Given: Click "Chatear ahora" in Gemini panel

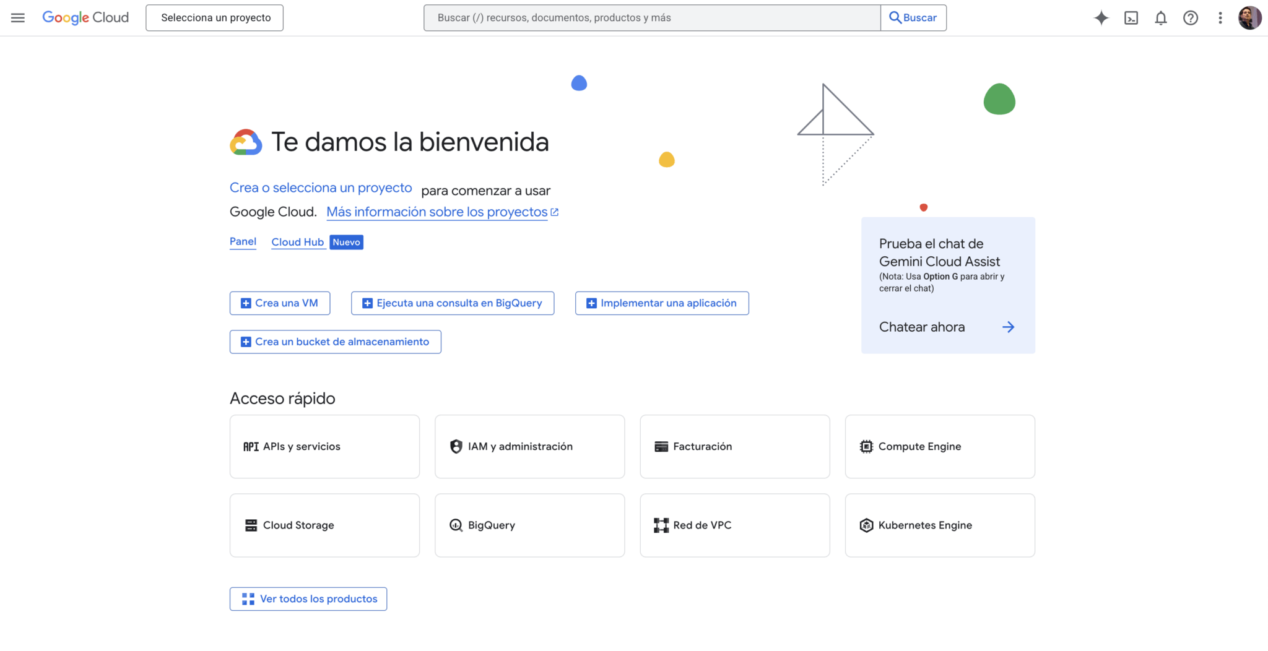Looking at the screenshot, I should point(922,327).
